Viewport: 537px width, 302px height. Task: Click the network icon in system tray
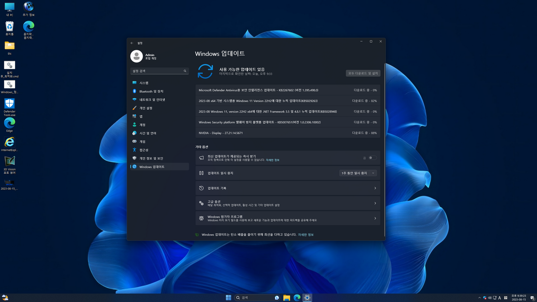(495, 298)
